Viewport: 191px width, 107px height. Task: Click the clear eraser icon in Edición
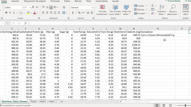point(153,13)
